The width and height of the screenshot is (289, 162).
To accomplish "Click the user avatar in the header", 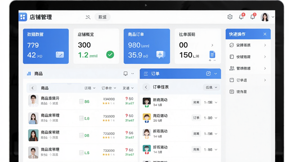I will point(265,17).
